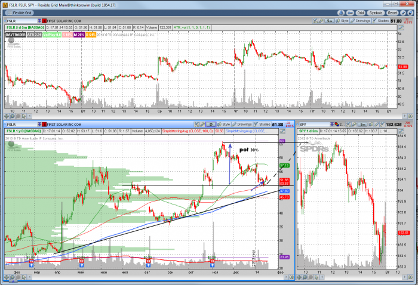Viewport: 418px width, 285px height.
Task: Click the chart mode icon right of top chart
Action: tap(401, 27)
